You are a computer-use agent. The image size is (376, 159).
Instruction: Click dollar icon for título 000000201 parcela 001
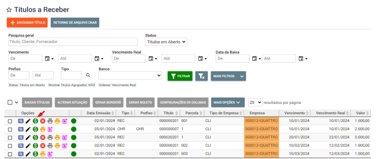click(35, 121)
